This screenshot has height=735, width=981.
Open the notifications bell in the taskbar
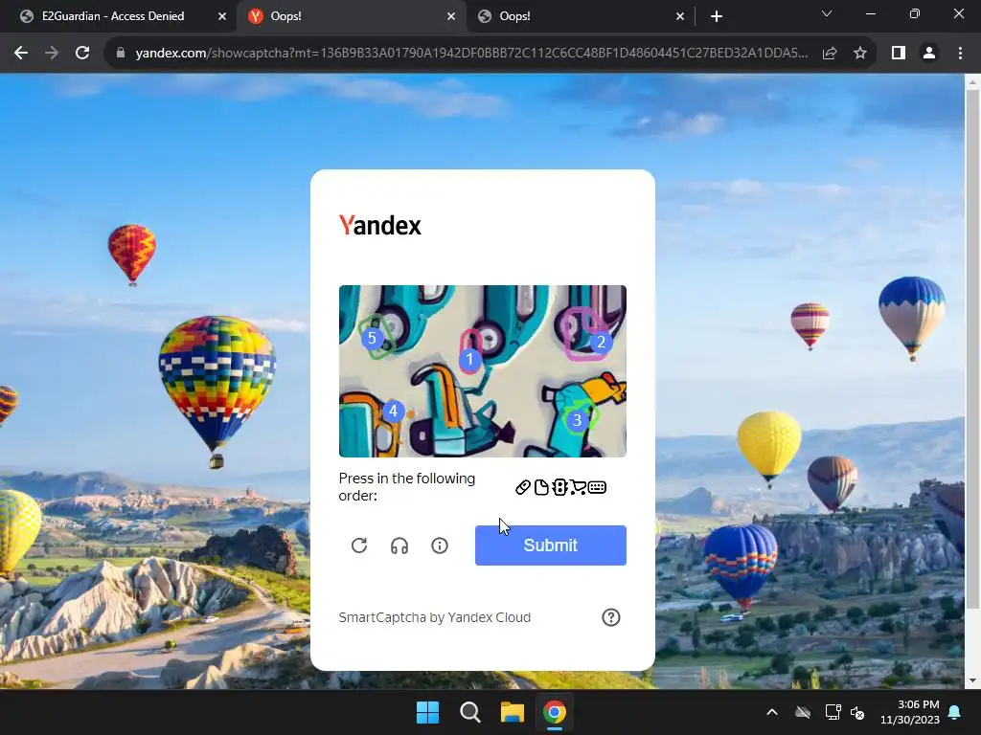tap(955, 712)
